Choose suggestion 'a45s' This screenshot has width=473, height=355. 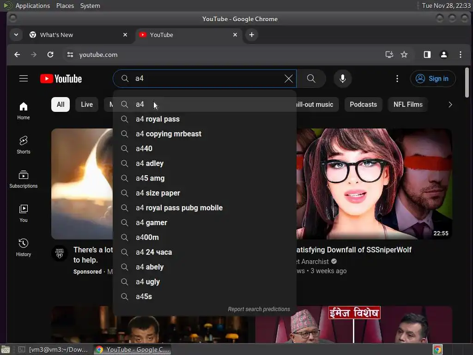[x=205, y=297]
